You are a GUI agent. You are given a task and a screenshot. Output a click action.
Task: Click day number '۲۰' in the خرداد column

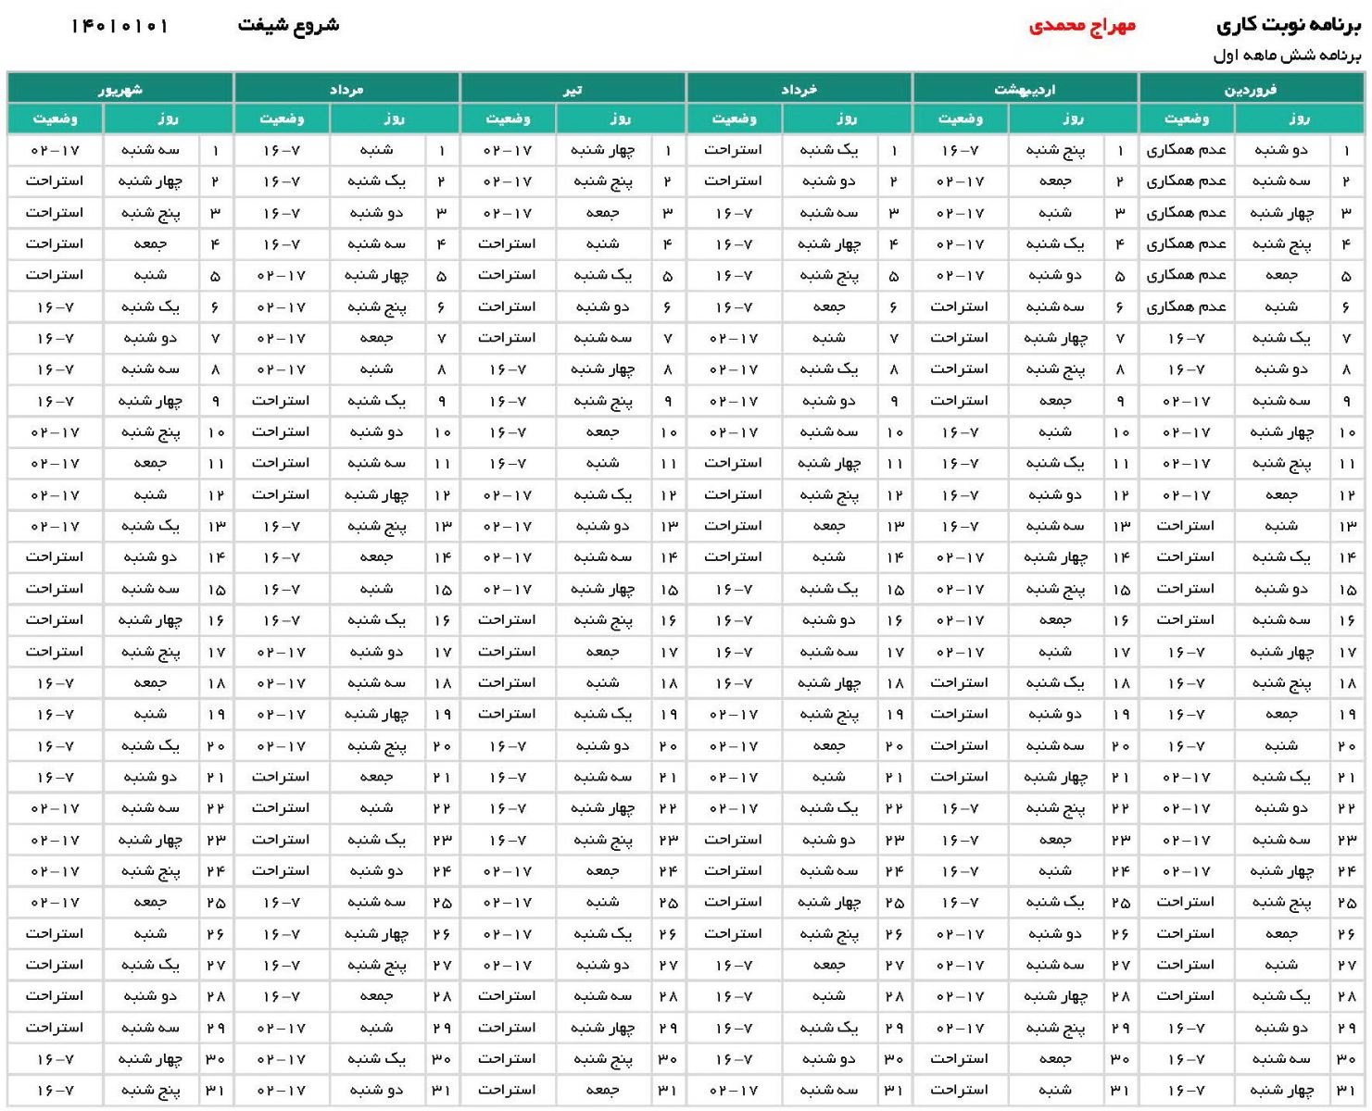tap(894, 745)
